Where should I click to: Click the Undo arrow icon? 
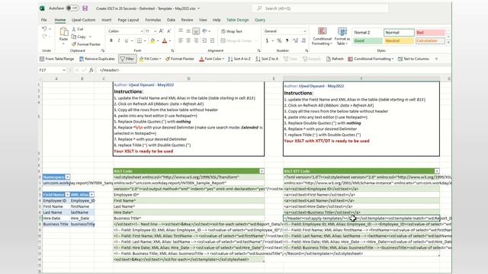tap(44, 29)
